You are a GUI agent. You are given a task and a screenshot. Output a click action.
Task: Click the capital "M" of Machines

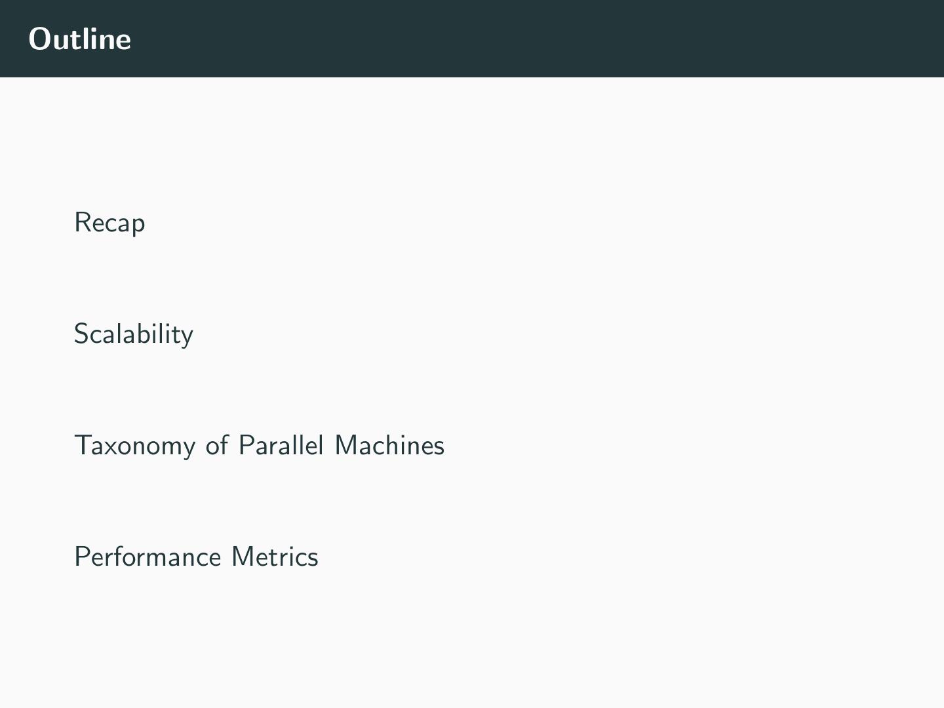(x=346, y=446)
